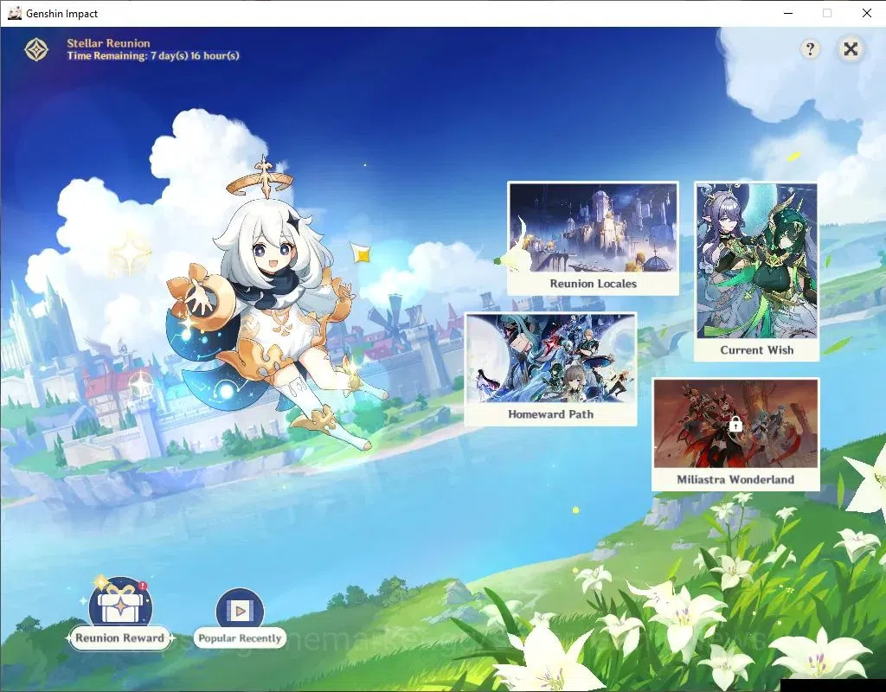Click the Miliastra Wonderland caption text
Screen dimensions: 886x692
[x=735, y=479]
